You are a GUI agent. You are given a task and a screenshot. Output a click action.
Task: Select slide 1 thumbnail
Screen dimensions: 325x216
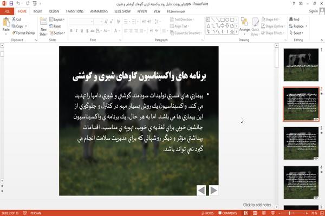tap(301, 65)
